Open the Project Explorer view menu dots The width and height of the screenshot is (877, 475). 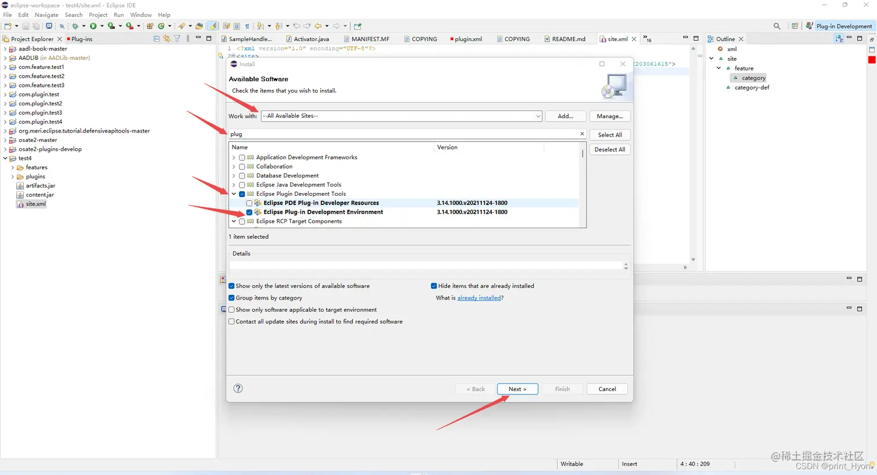[x=188, y=39]
